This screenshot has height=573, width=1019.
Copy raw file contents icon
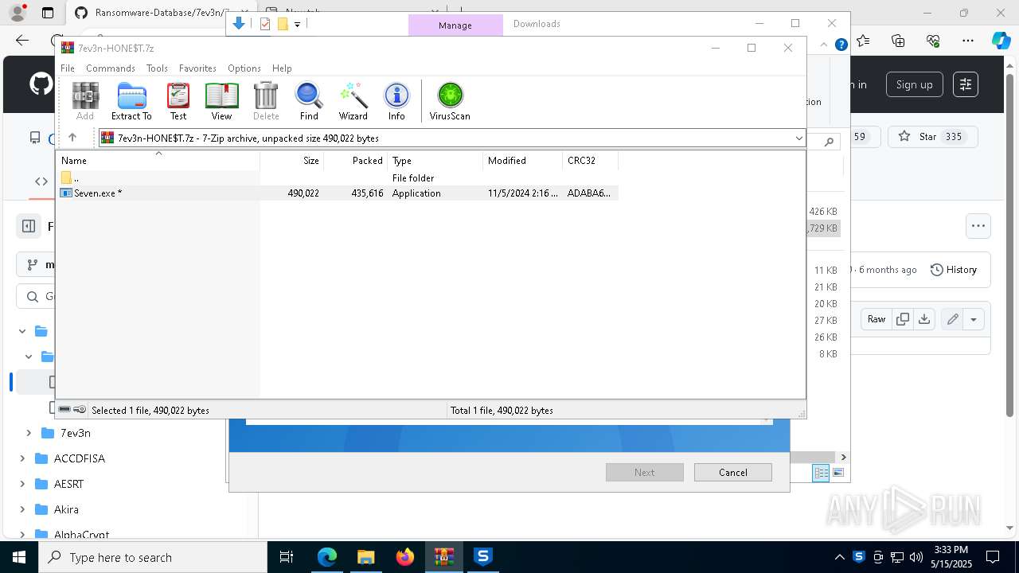(x=903, y=319)
